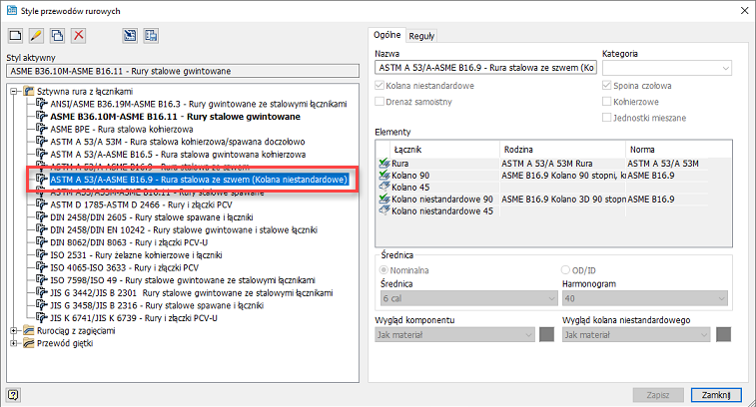Click the Kolano niestandardowe 90 row icon
The width and height of the screenshot is (756, 407).
[384, 199]
